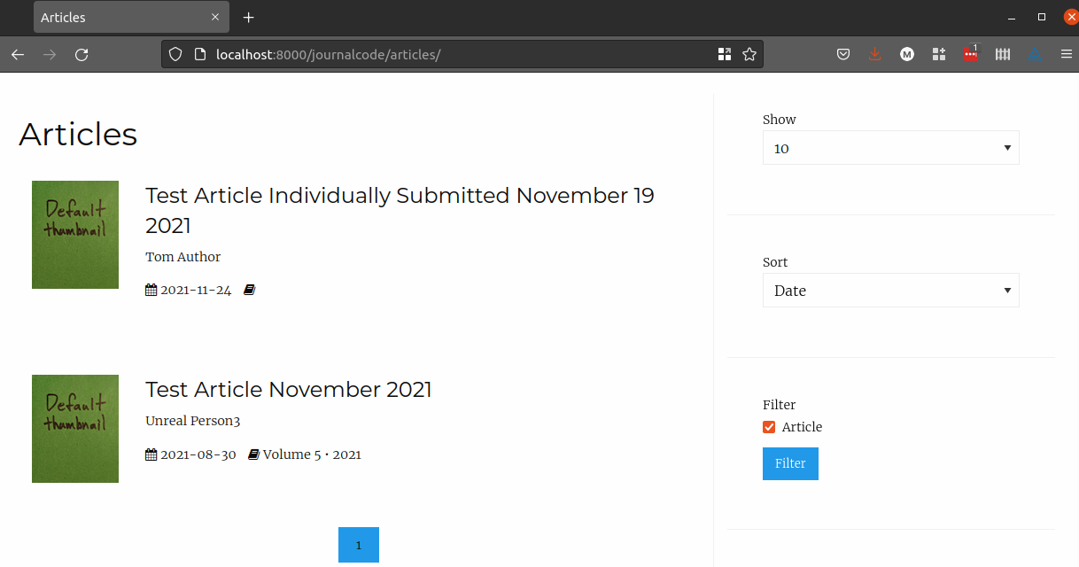1079x567 pixels.
Task: Open the Test Article November 2021 link
Action: click(x=289, y=390)
